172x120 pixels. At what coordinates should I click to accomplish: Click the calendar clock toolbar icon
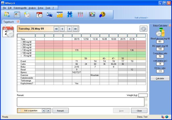pos(40,15)
